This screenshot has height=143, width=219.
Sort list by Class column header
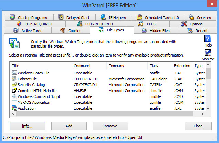click(x=160, y=66)
